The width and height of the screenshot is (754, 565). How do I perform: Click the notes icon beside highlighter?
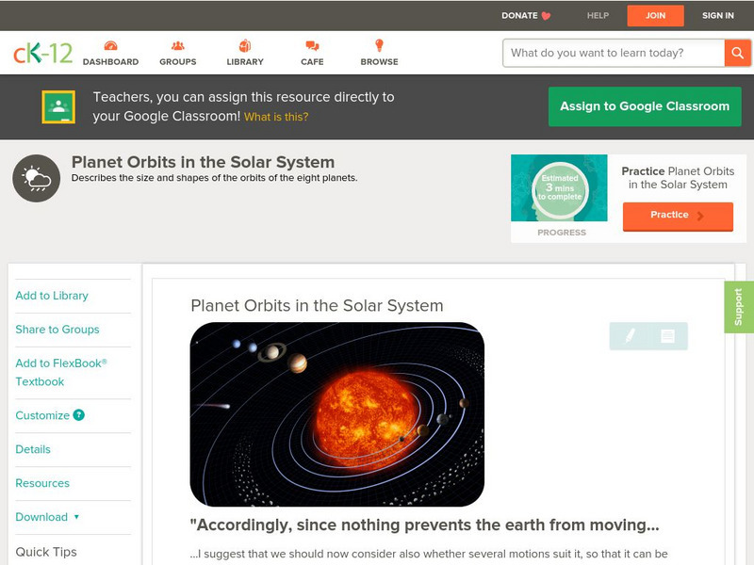point(667,335)
